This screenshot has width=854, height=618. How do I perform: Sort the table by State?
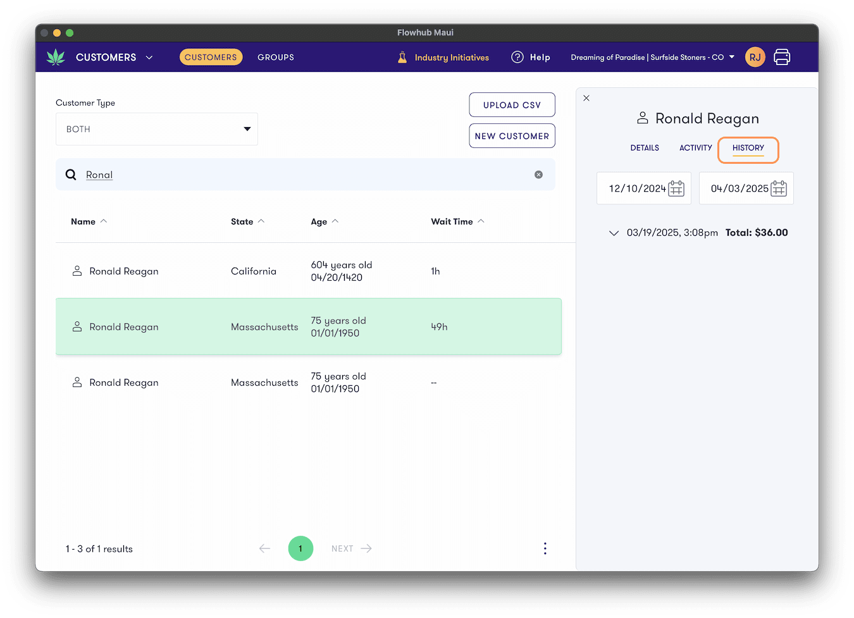tap(247, 221)
